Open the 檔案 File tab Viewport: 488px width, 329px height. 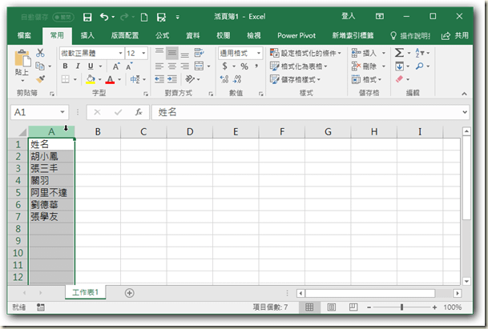[24, 36]
